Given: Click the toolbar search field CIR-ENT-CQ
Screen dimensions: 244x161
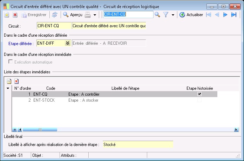Looking at the screenshot, I should [128, 14].
